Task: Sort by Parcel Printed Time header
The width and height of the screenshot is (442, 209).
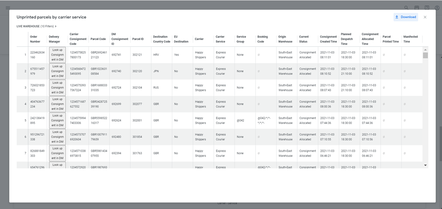Action: coord(391,39)
